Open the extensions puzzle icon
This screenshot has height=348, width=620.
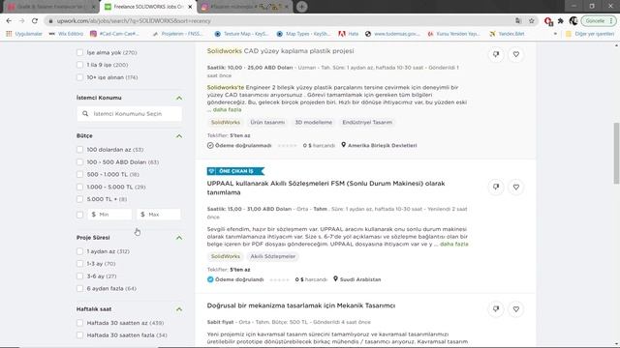click(561, 21)
